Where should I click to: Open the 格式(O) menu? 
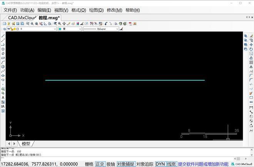pos(79,10)
